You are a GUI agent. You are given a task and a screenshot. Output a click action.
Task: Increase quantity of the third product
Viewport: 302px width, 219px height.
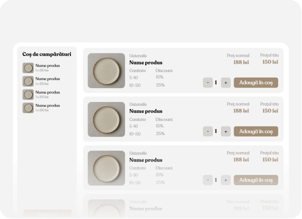(x=226, y=180)
